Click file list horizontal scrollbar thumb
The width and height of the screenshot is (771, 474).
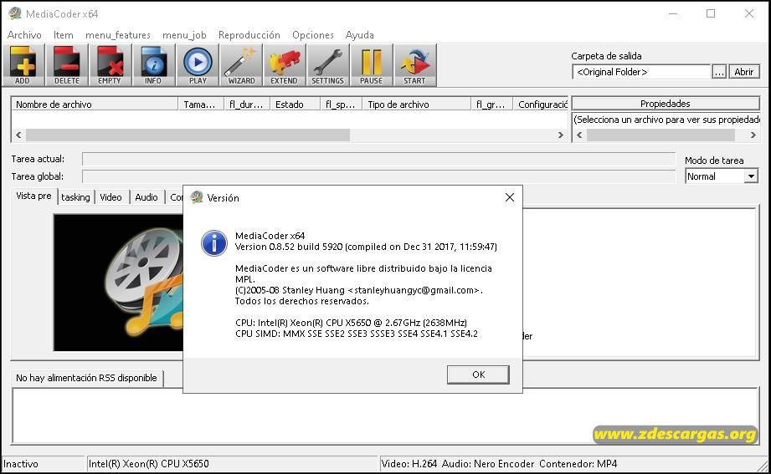(x=188, y=135)
